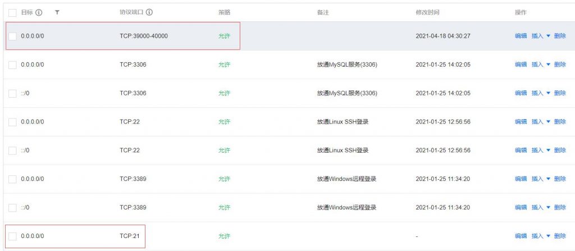Screen dimensions: 575x251
Task: Click the info icon next to 协议端口 header
Action: coord(149,12)
